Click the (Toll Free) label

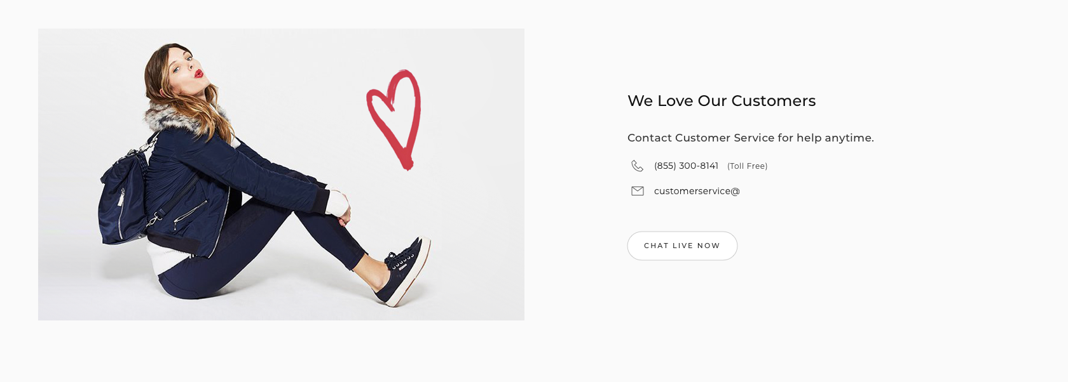(x=748, y=166)
